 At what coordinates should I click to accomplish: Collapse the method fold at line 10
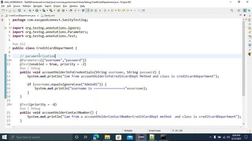(x=11, y=60)
